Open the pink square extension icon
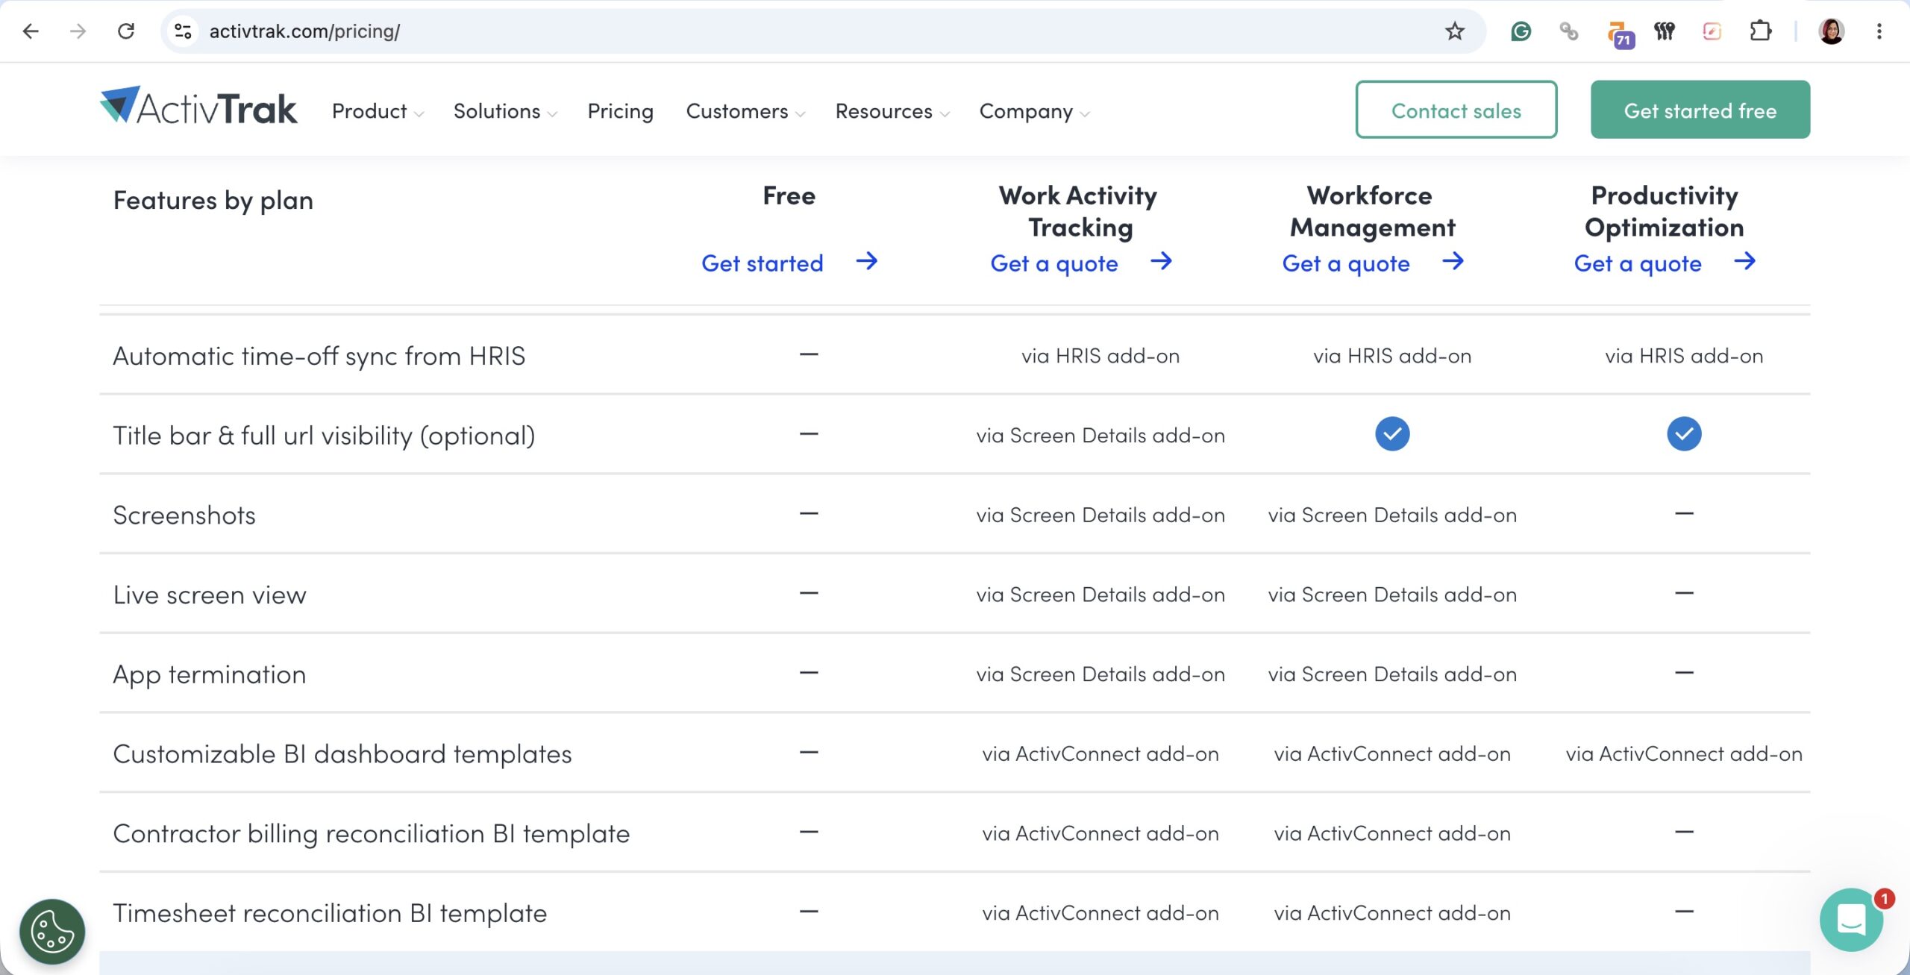Screen dimensions: 1910x975 [1712, 31]
